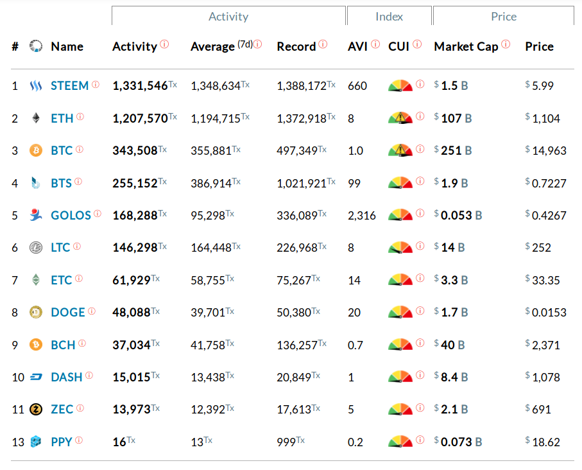
Task: Click info icon next to GOLOS name
Action: pyautogui.click(x=98, y=214)
